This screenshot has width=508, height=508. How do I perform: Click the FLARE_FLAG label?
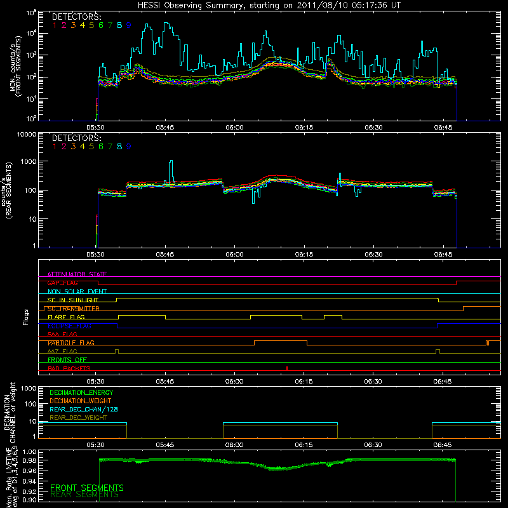tap(66, 317)
